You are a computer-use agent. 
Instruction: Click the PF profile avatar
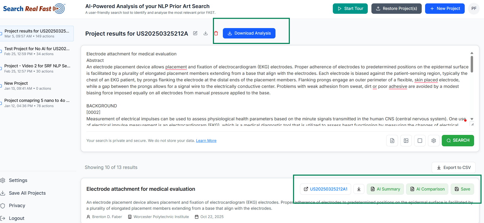tap(474, 8)
